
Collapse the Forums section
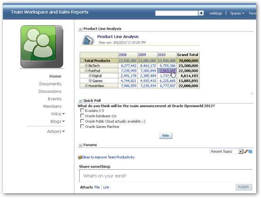(80, 145)
